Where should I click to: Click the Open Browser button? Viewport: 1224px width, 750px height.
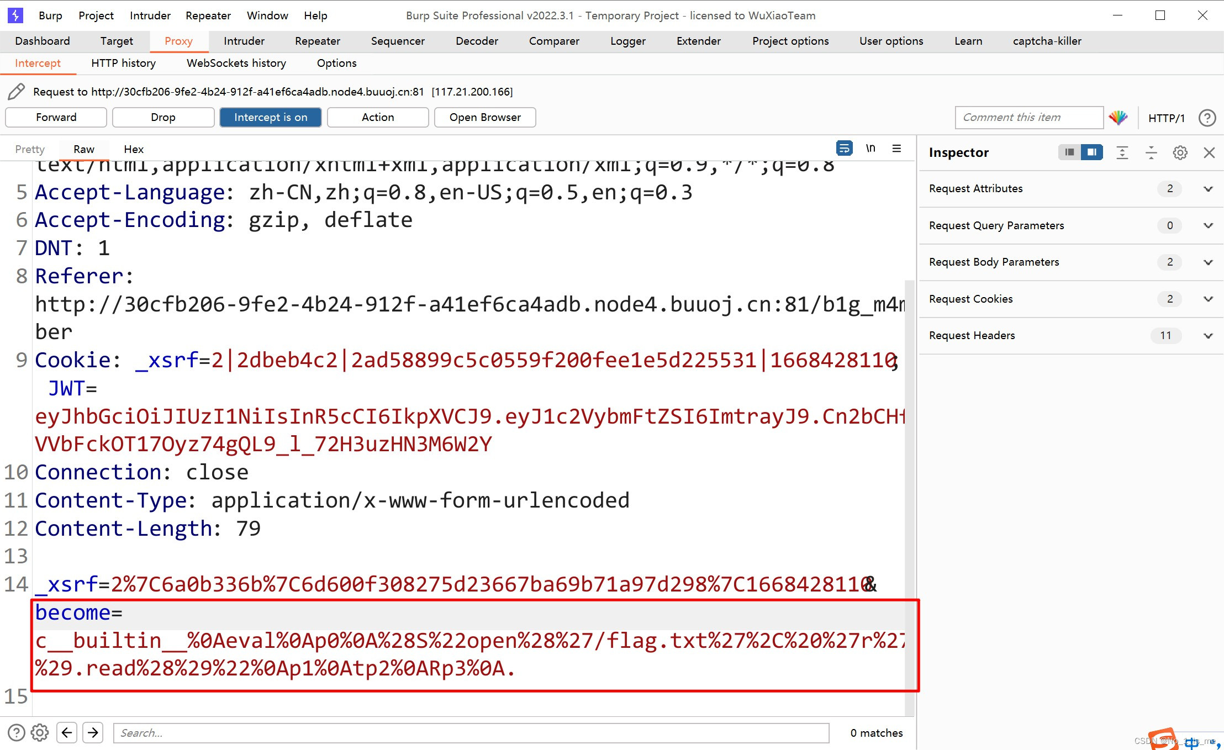(485, 117)
